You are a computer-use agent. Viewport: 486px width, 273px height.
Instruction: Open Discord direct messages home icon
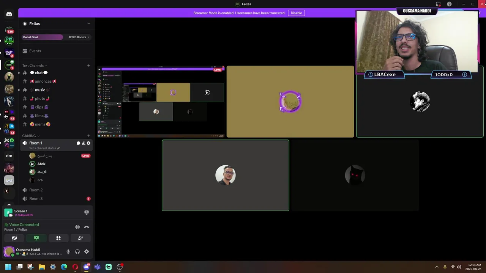(x=9, y=14)
